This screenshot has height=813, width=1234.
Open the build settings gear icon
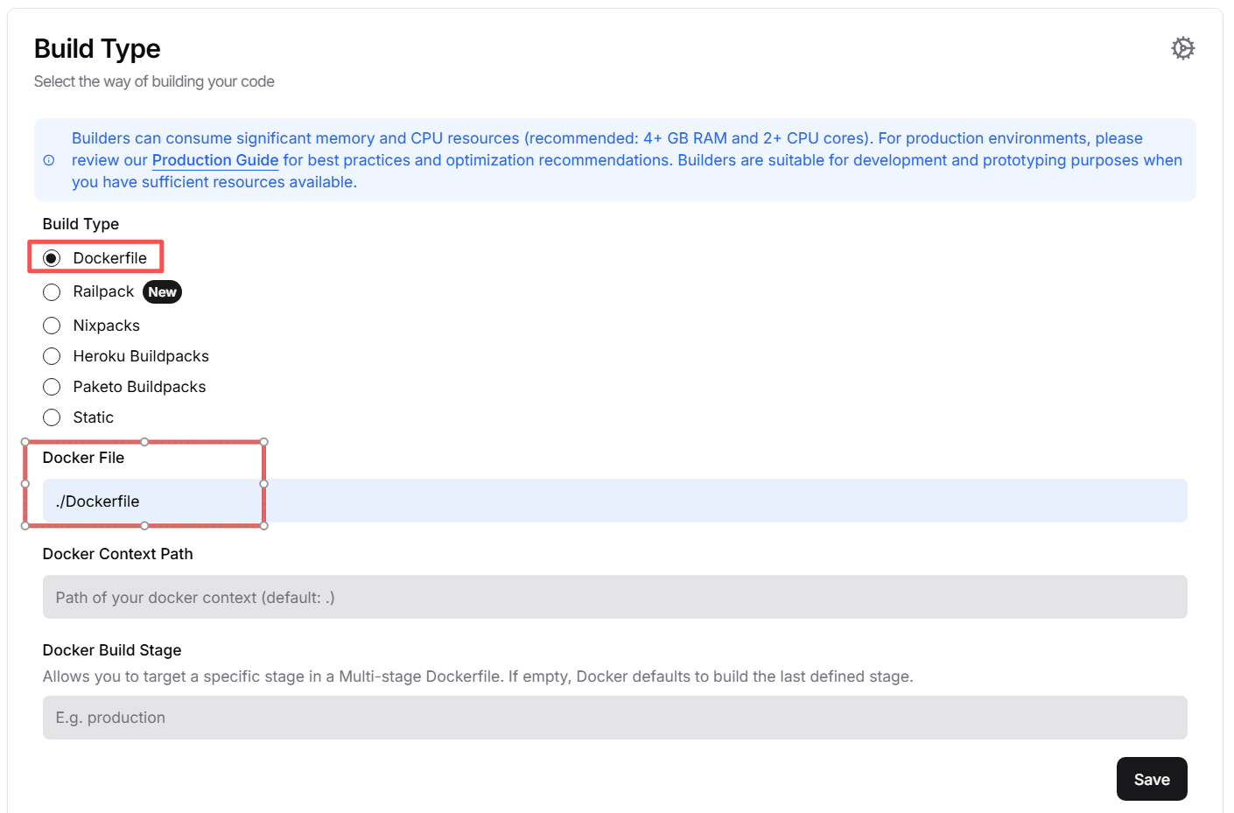(1182, 48)
